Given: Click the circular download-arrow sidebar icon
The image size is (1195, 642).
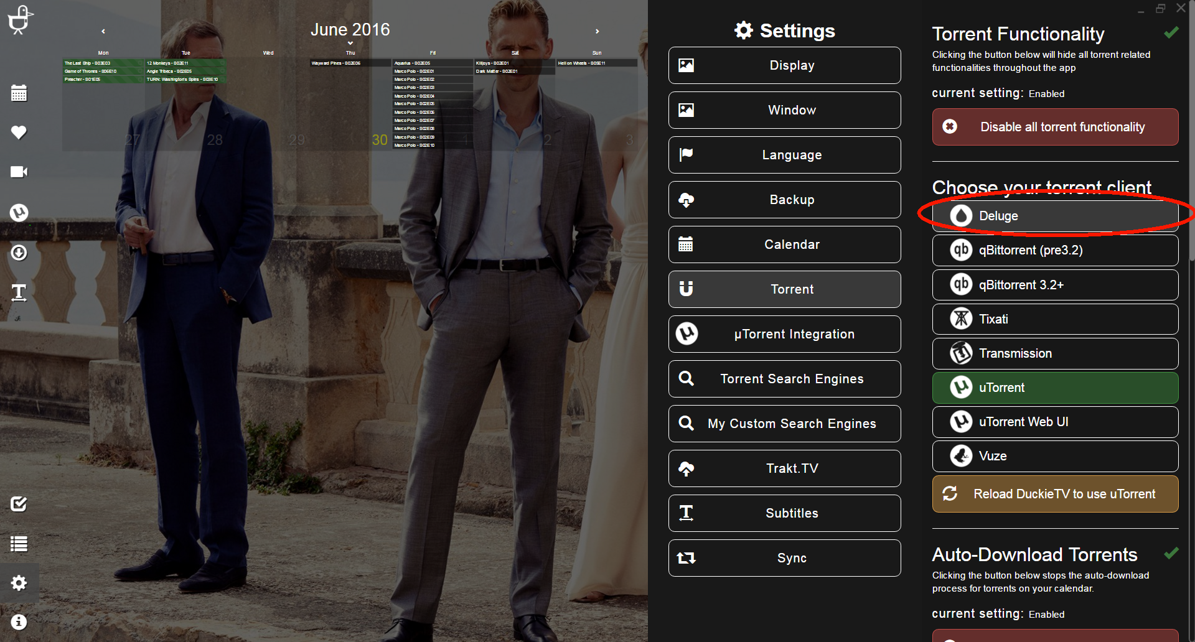Looking at the screenshot, I should click(19, 253).
